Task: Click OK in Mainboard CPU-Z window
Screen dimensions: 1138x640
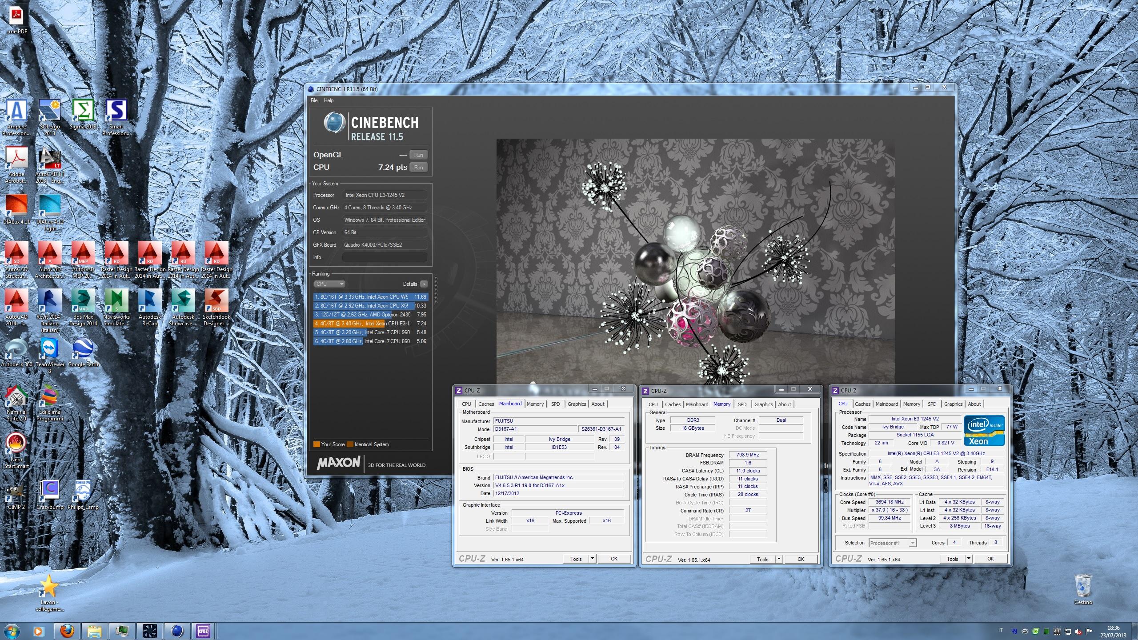Action: tap(614, 559)
